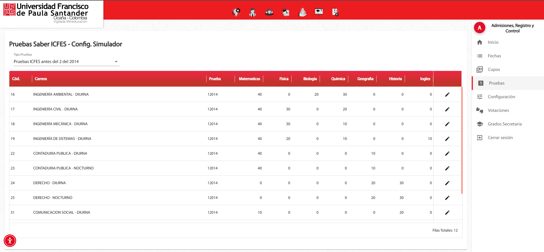The height and width of the screenshot is (252, 544).
Task: Sort by the Matematicas column header
Action: coord(249,79)
